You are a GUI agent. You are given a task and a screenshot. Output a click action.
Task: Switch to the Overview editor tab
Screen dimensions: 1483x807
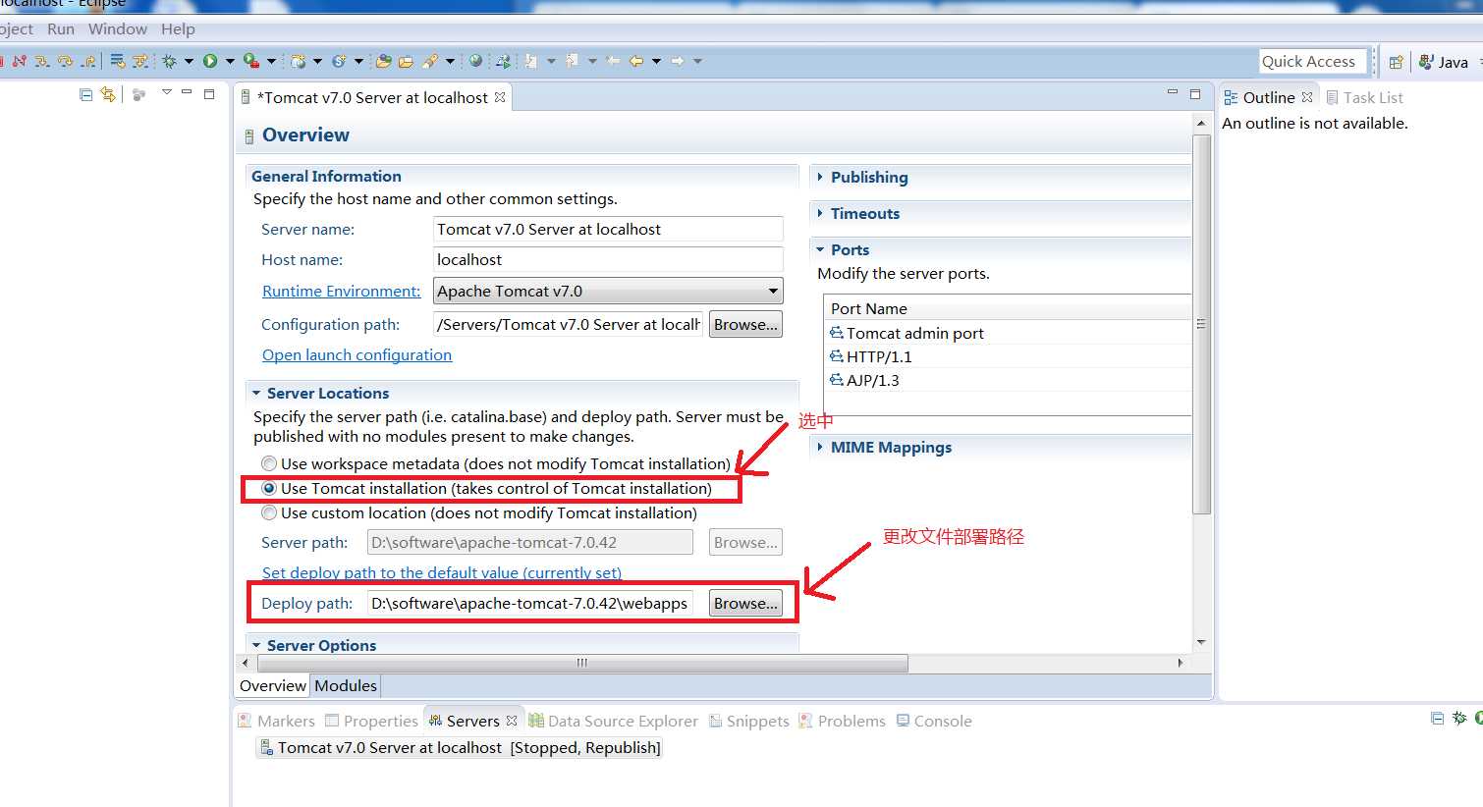273,685
